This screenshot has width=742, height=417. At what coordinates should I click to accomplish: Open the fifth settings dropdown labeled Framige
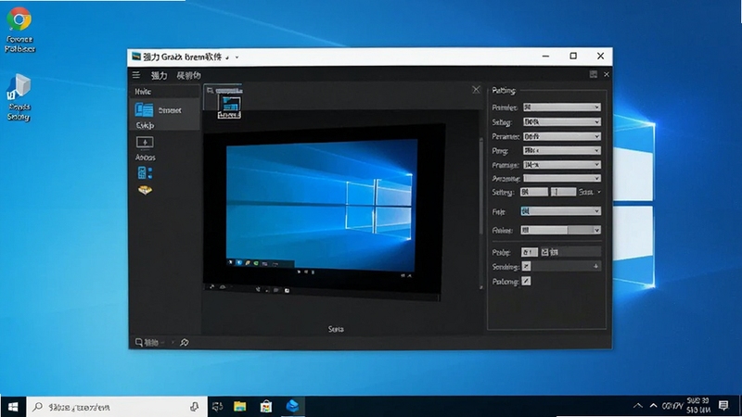[562, 165]
